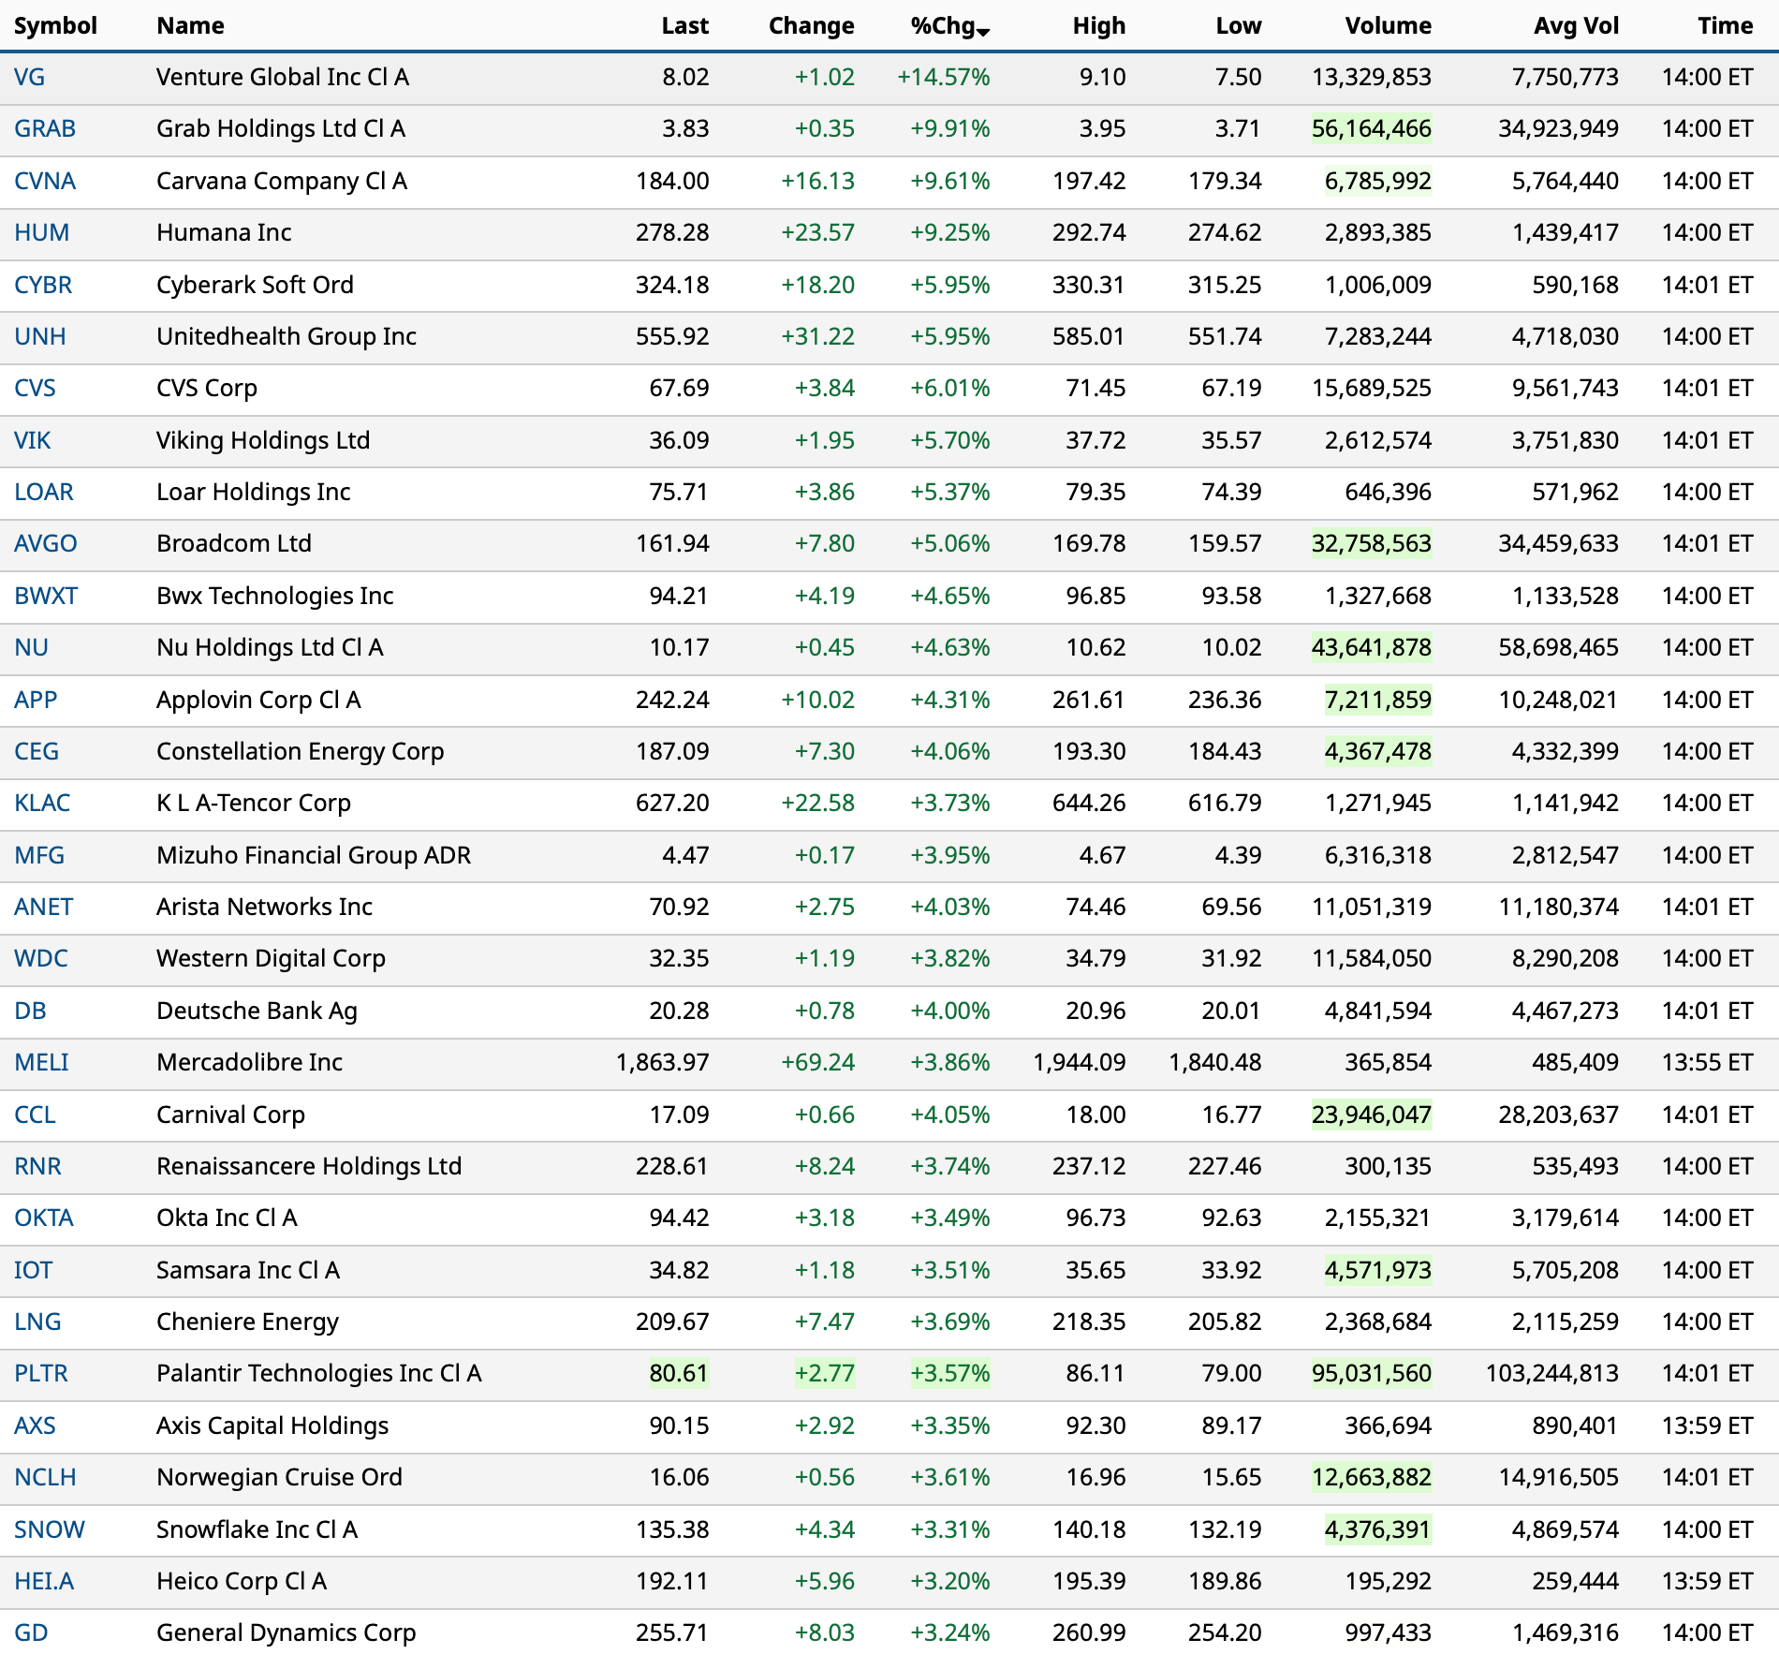Click the %Chg sort arrow indicator
This screenshot has width=1779, height=1654.
click(982, 32)
